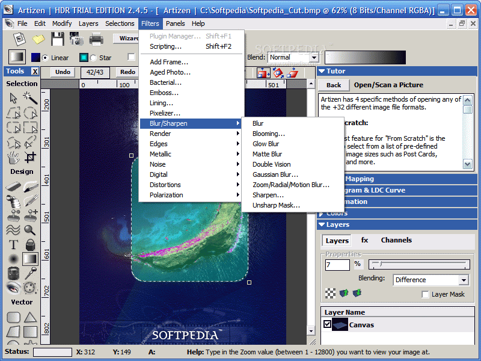
Task: Expand the Polarization submenu
Action: [x=190, y=195]
